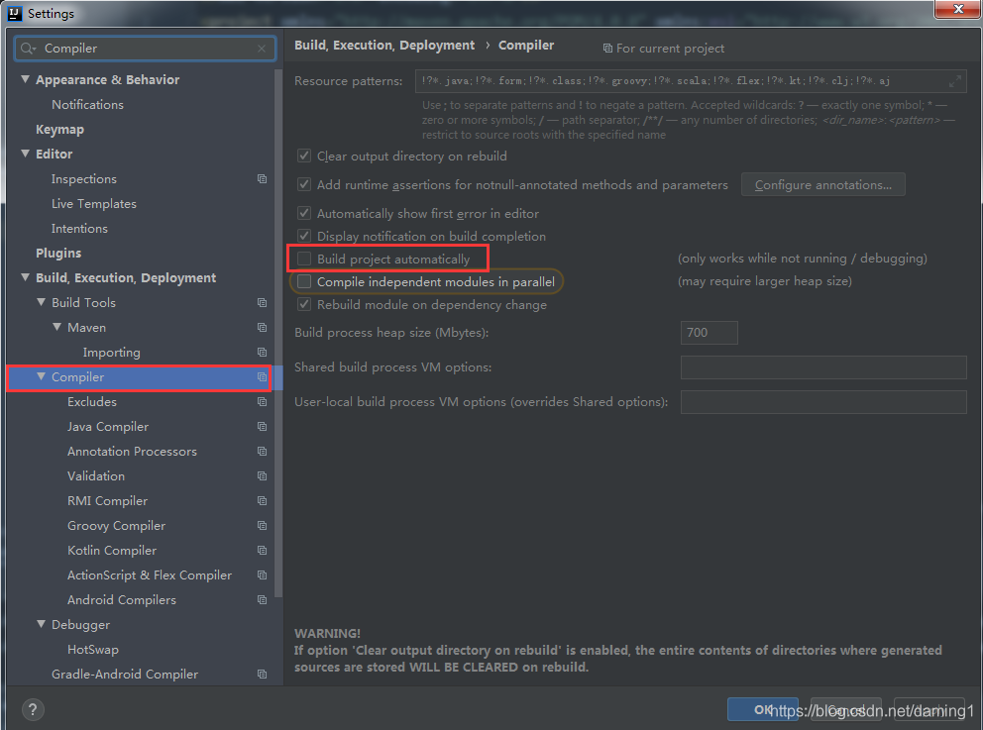
Task: Click the project-level icon next to Gradle-Android Compiler
Action: (262, 675)
